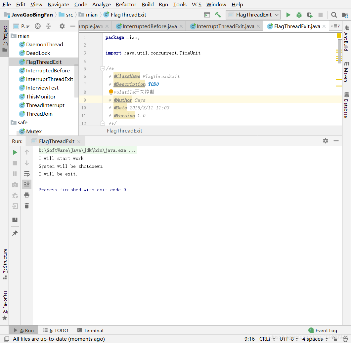Screen dimensions: 351x343
Task: Run with coverage icon in toolbar
Action: coord(310,15)
